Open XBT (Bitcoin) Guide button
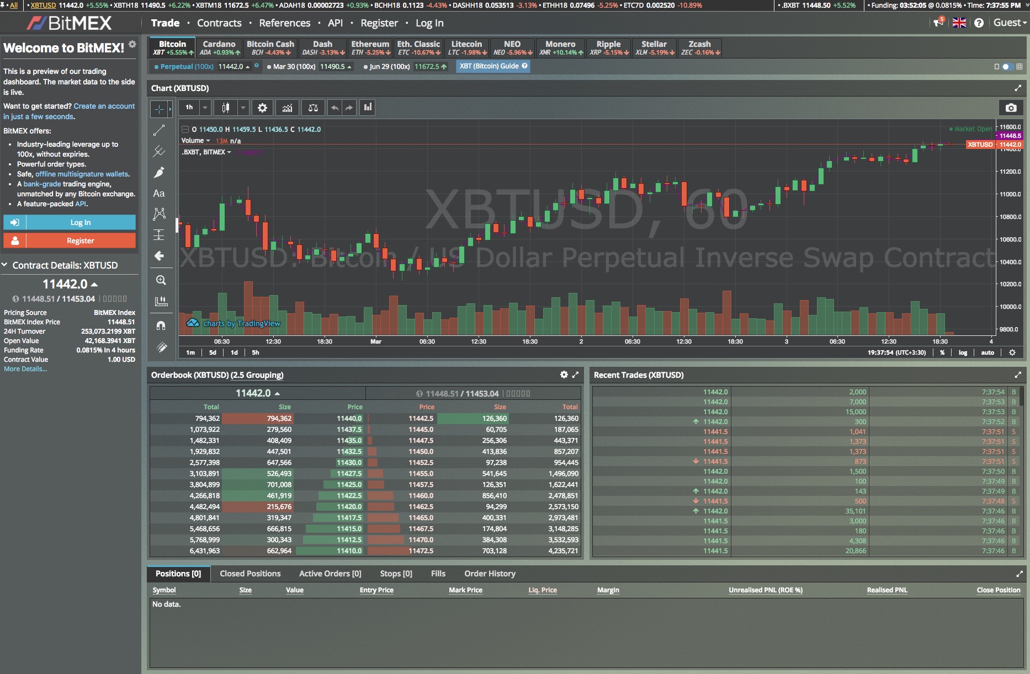The image size is (1030, 674). [493, 66]
